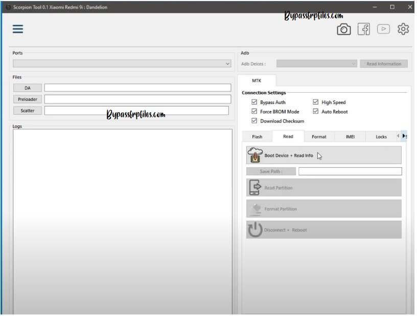417x316 pixels.
Task: Switch to the Flash tab
Action: pos(257,137)
